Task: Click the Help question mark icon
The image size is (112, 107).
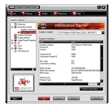Action: (x=74, y=14)
